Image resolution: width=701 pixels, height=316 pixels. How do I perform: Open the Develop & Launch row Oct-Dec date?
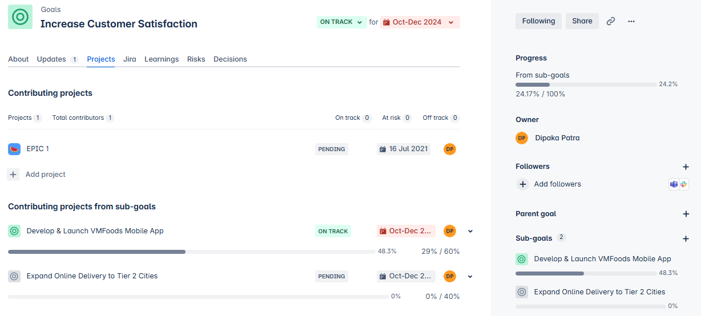406,231
